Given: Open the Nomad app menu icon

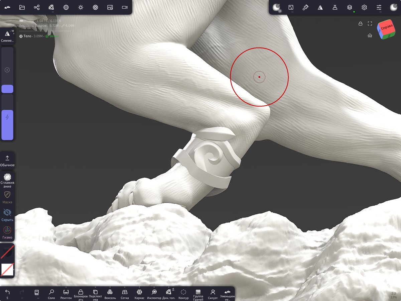Looking at the screenshot, I should [7, 7].
